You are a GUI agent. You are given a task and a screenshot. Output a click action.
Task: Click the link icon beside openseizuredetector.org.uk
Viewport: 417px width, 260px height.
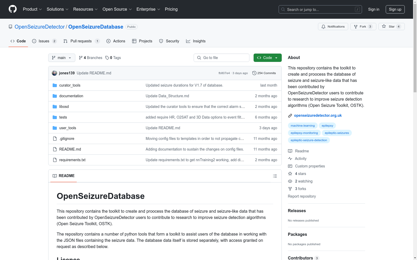[290, 116]
